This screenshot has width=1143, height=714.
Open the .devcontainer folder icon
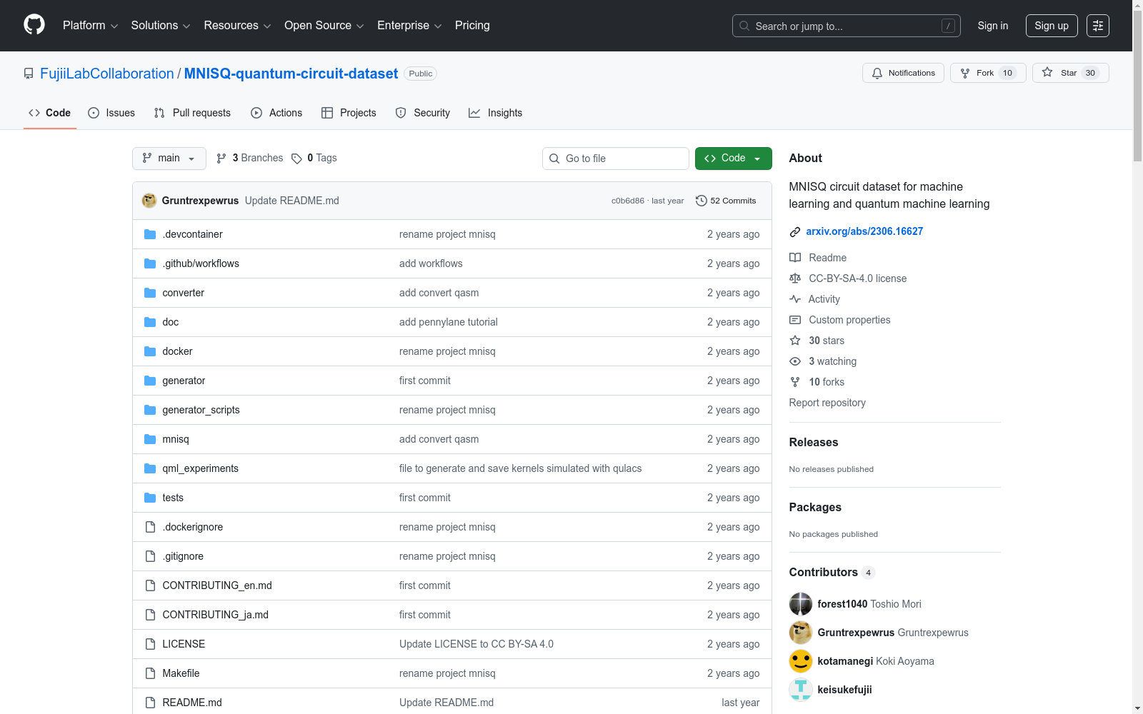pos(150,234)
